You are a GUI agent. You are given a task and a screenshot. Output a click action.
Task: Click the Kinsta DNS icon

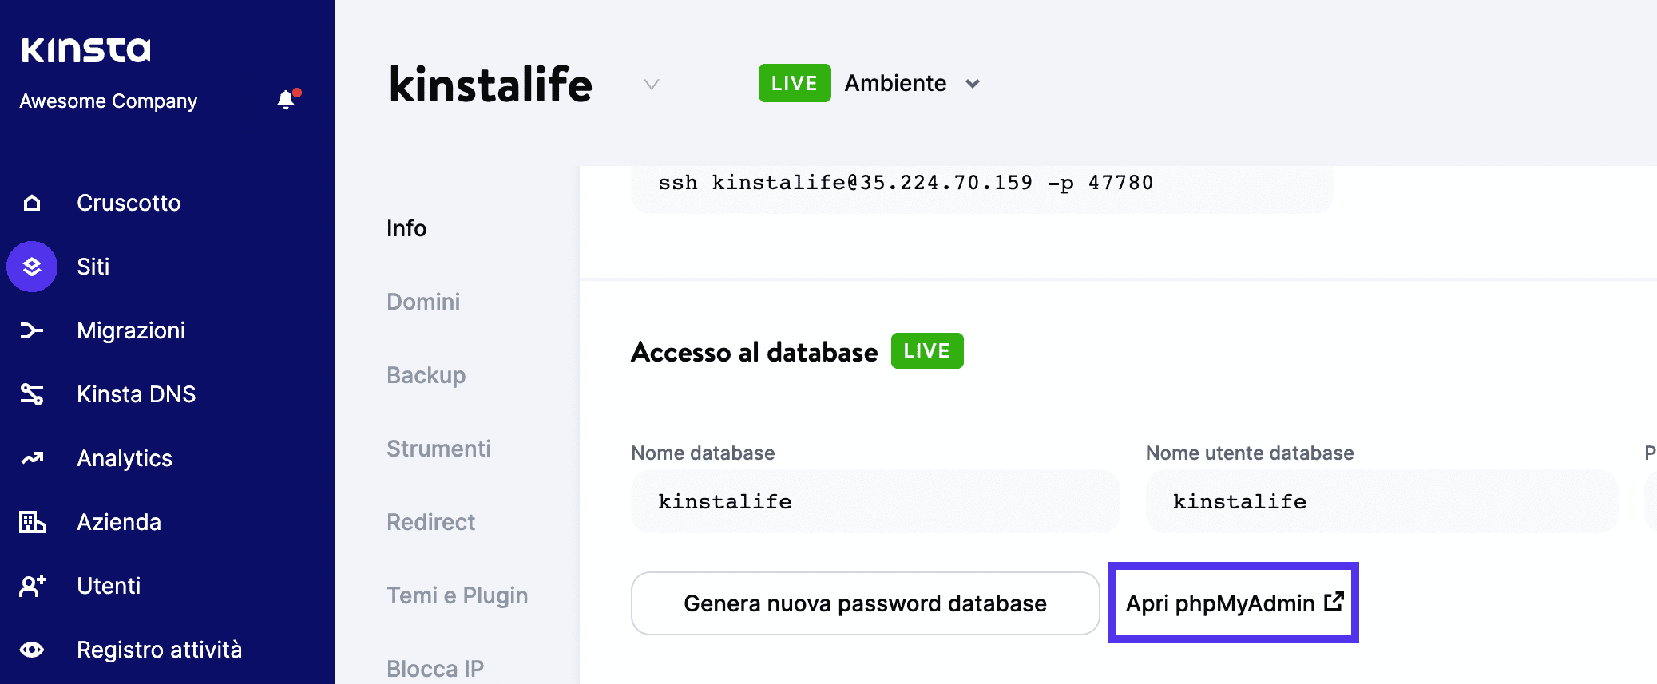(32, 394)
